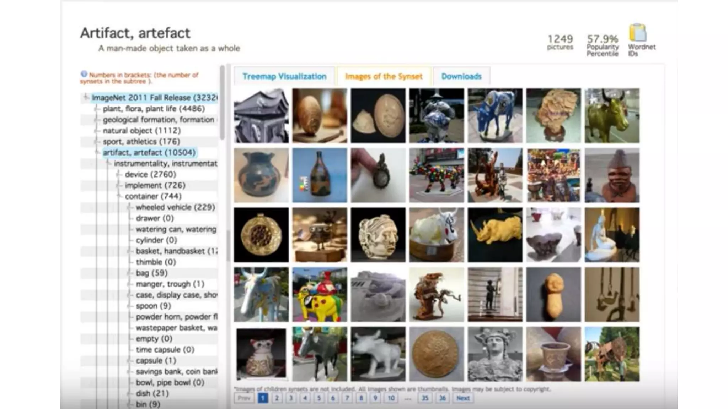Jump to page 36 of results
The height and width of the screenshot is (409, 728).
coord(442,398)
